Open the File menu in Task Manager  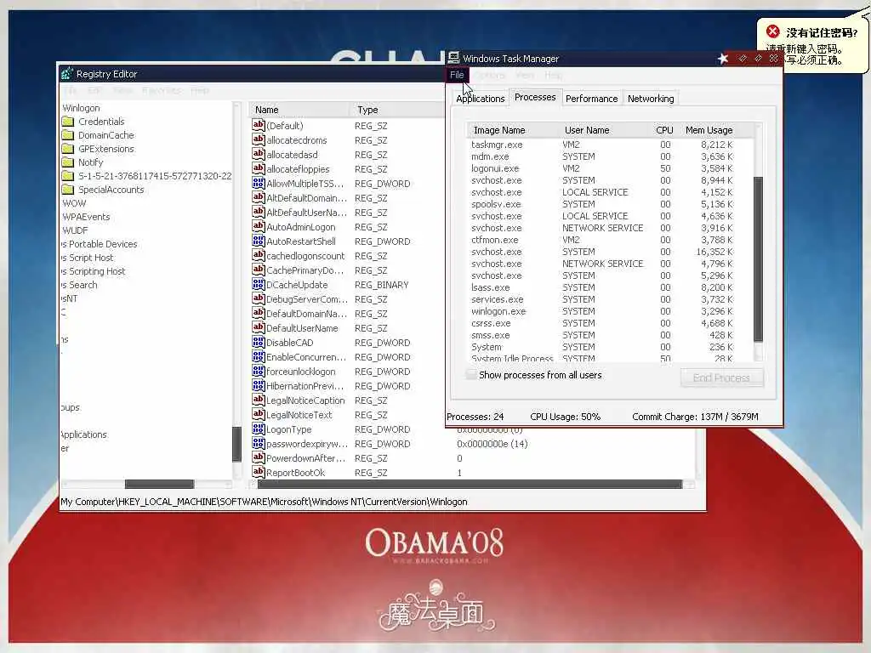coord(457,75)
